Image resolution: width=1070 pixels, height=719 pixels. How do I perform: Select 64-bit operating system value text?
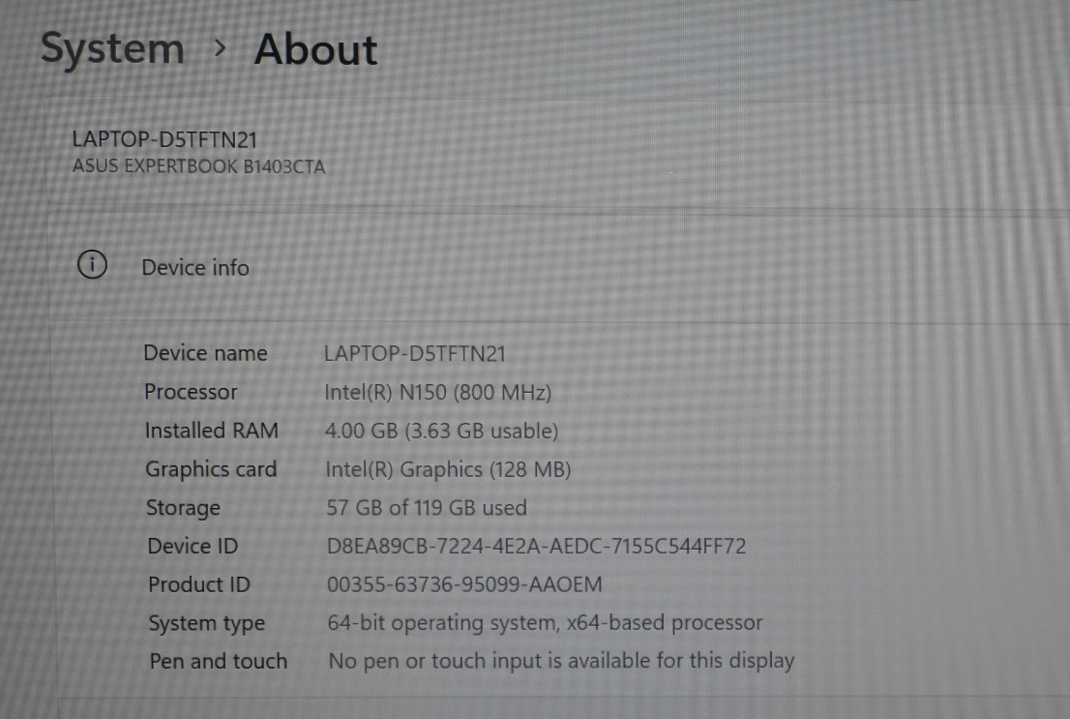click(x=545, y=623)
